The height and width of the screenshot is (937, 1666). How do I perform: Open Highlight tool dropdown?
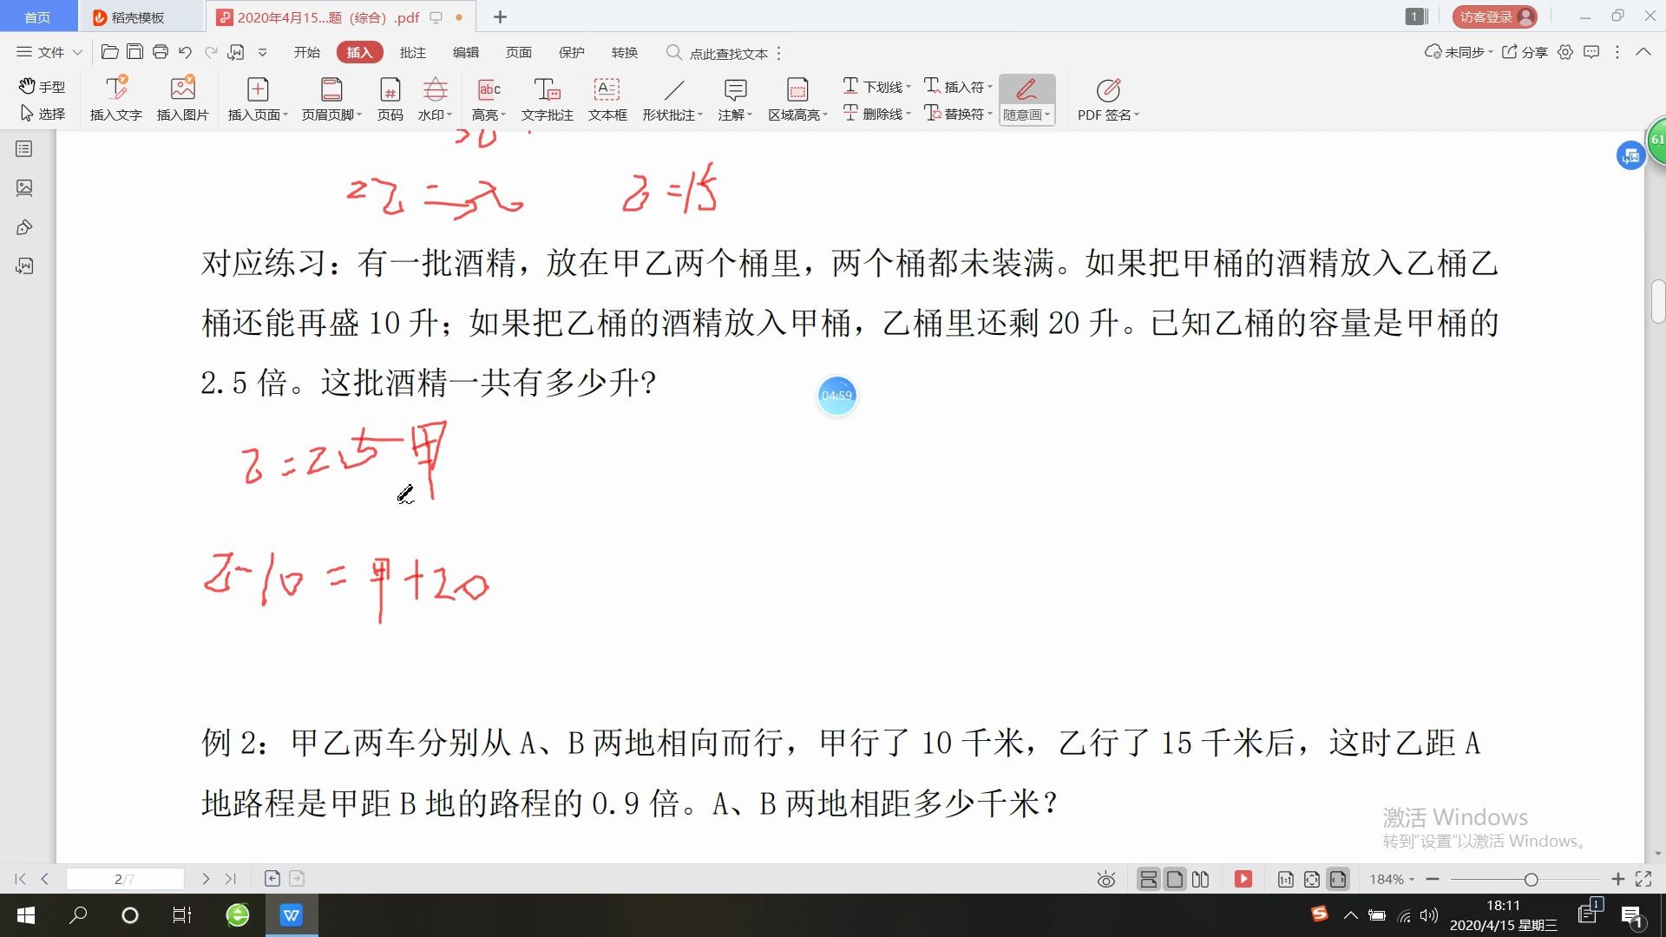489,99
